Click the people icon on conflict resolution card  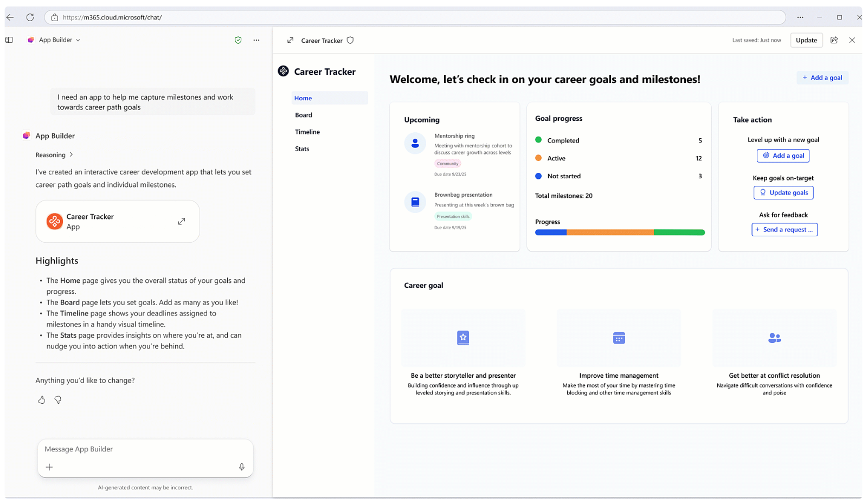774,338
